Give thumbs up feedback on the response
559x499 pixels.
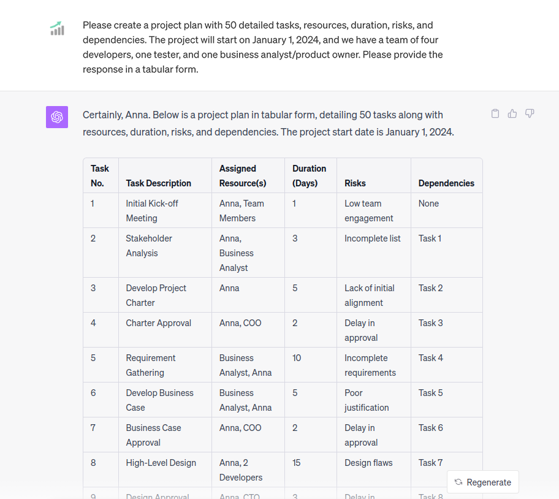(512, 113)
